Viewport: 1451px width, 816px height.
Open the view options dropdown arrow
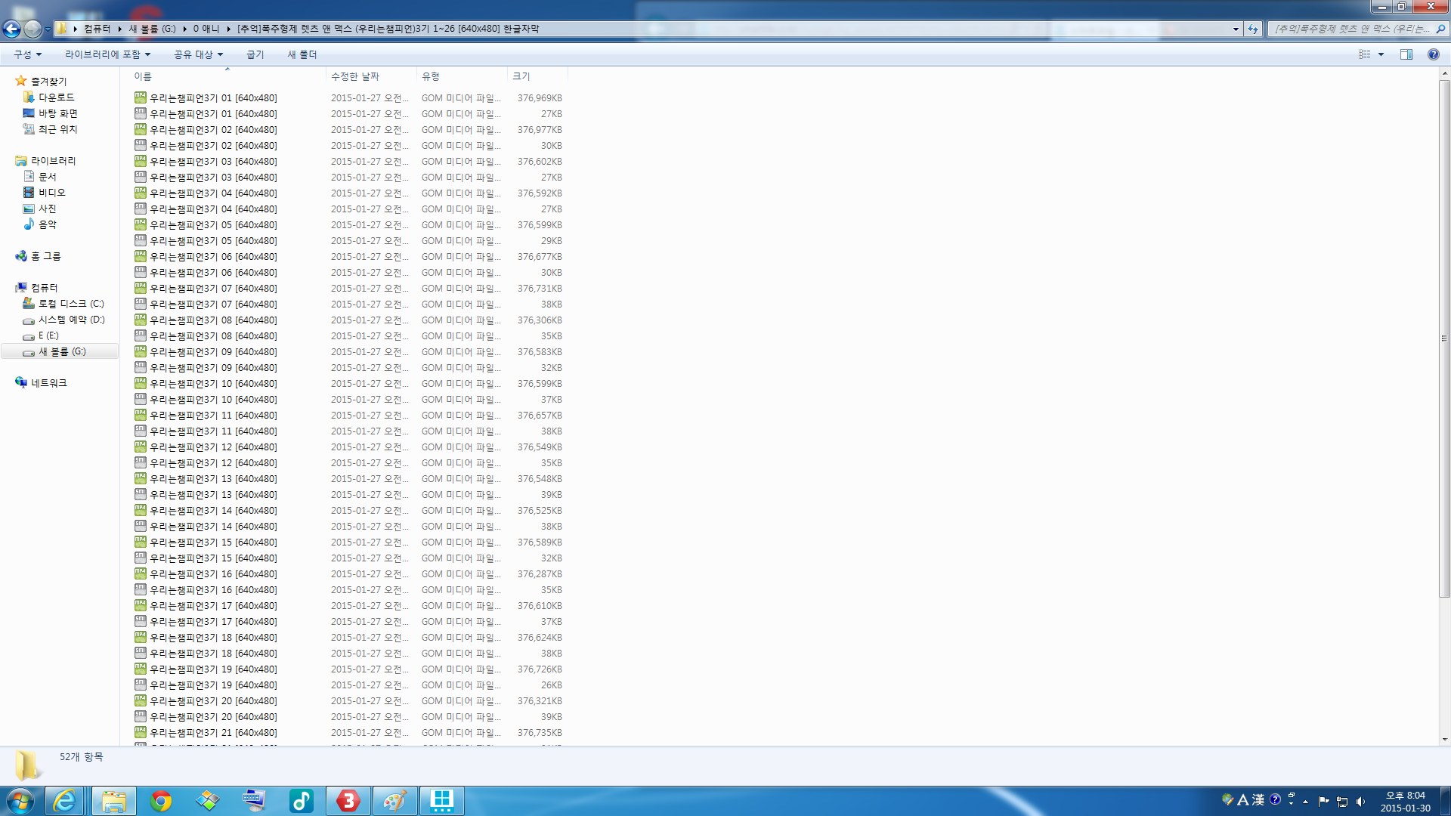tap(1381, 54)
